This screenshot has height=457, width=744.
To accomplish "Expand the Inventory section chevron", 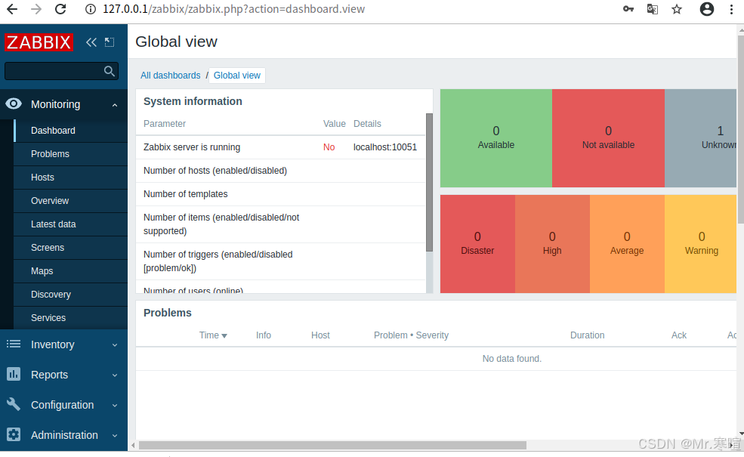I will pos(115,345).
